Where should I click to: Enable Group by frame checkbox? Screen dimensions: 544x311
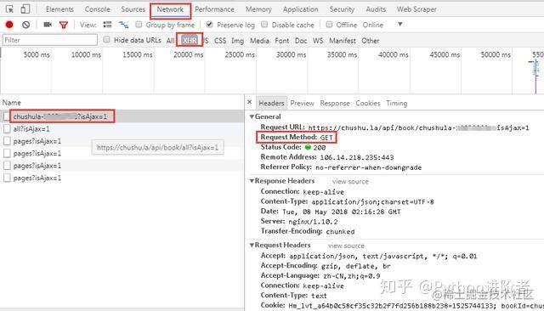click(139, 25)
